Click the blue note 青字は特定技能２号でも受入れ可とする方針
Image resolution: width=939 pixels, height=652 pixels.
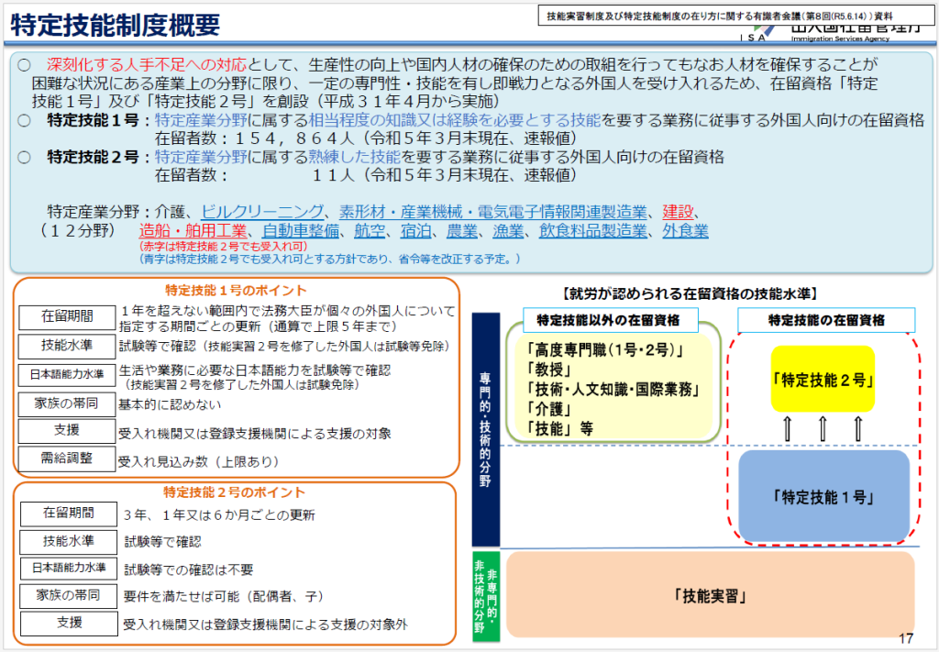[x=330, y=259]
